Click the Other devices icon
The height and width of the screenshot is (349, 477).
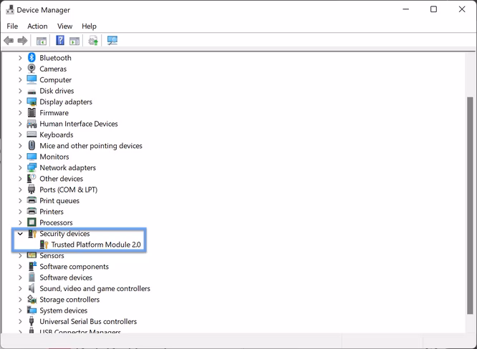pyautogui.click(x=32, y=178)
